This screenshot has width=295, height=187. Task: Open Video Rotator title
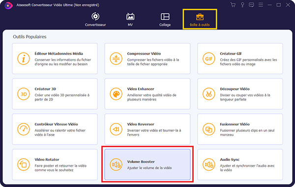click(x=47, y=159)
